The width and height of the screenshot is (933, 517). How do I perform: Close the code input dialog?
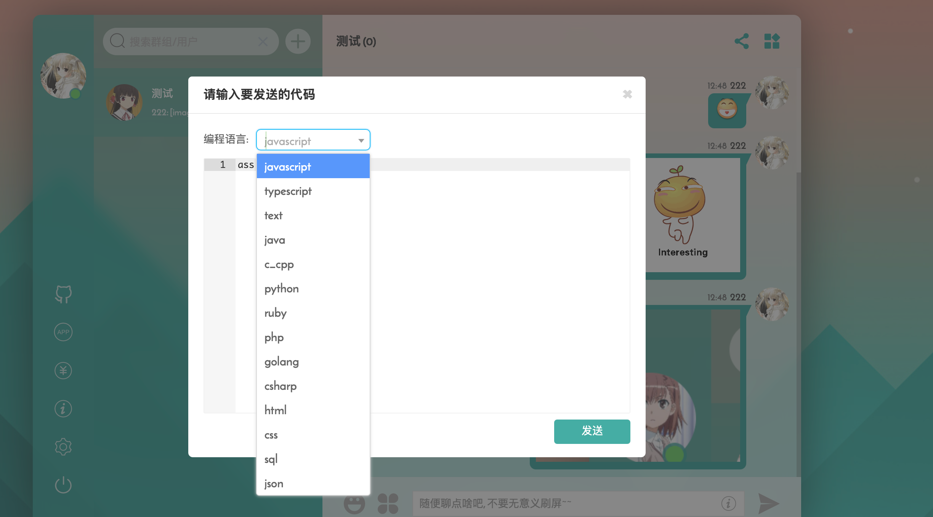click(627, 94)
